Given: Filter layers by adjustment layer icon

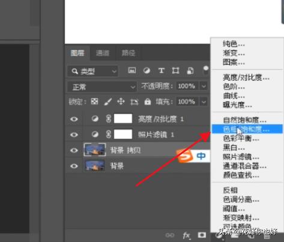Looking at the screenshot, I should (147, 70).
